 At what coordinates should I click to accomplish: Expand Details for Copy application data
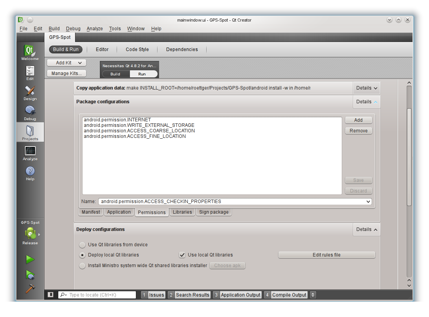click(x=367, y=88)
